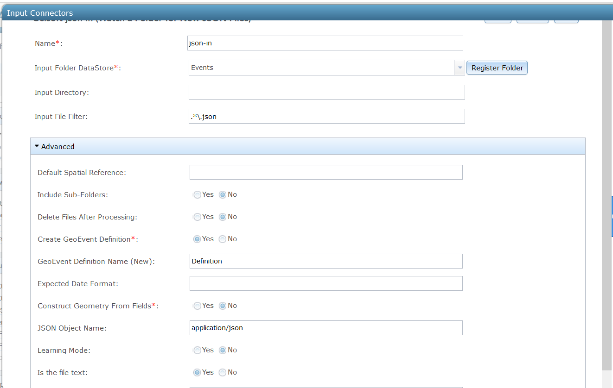Screen dimensions: 613x388
Task: Set Delete Files After Processing to Yes
Action: (x=198, y=217)
